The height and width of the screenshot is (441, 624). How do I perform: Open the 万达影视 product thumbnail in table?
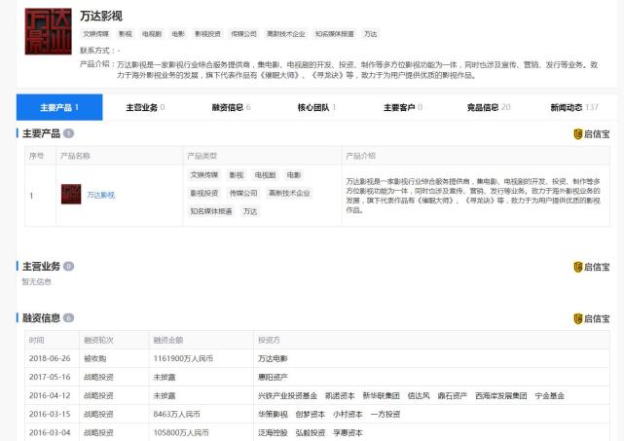pyautogui.click(x=71, y=195)
